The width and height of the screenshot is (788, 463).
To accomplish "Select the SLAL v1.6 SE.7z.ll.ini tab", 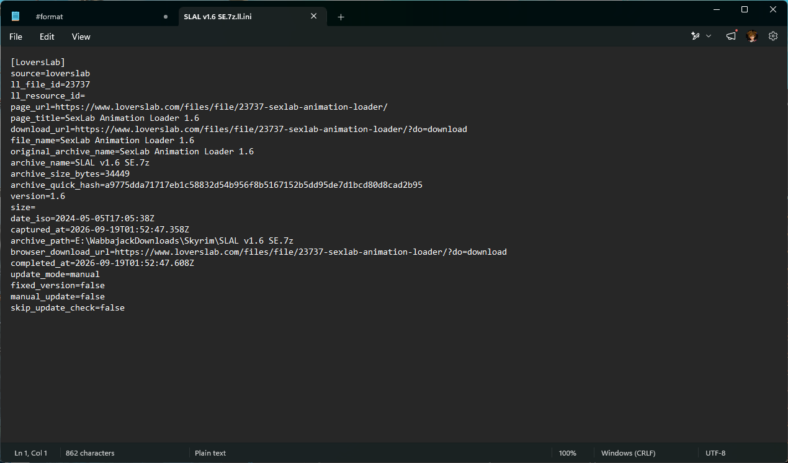I will tap(218, 17).
